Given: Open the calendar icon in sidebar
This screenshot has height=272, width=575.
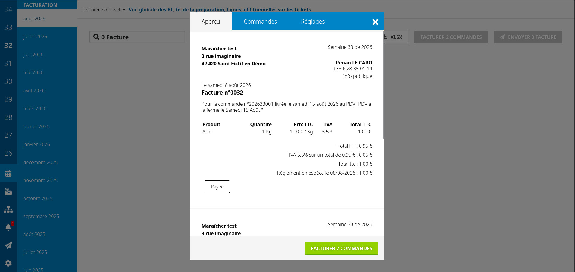Looking at the screenshot, I should [x=8, y=173].
